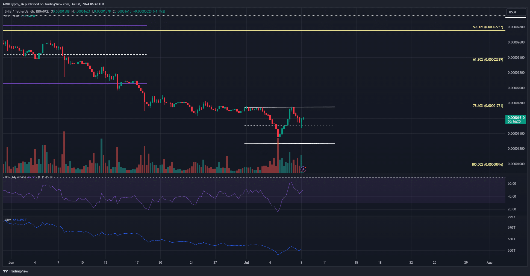This screenshot has height=276, width=530.
Task: Click price axis label 0.00002400
Action: [x=516, y=58]
